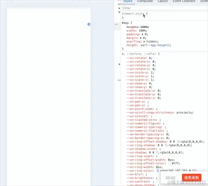
Task: Open color picker for --un-shadow rgba swatch
Action: click(158, 153)
